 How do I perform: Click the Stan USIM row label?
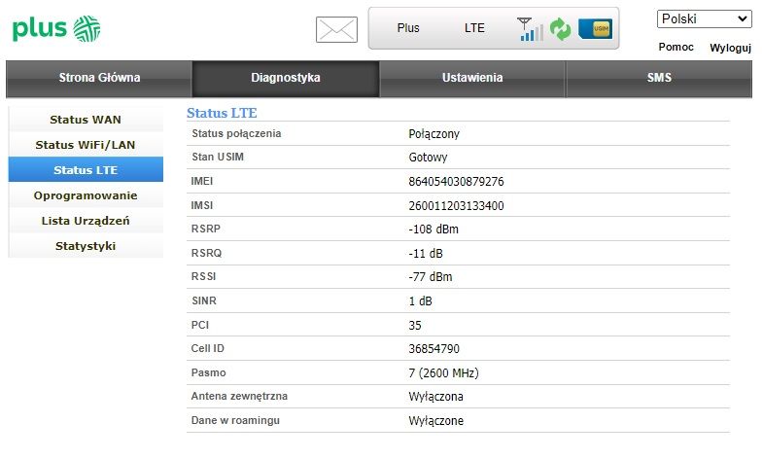(218, 158)
